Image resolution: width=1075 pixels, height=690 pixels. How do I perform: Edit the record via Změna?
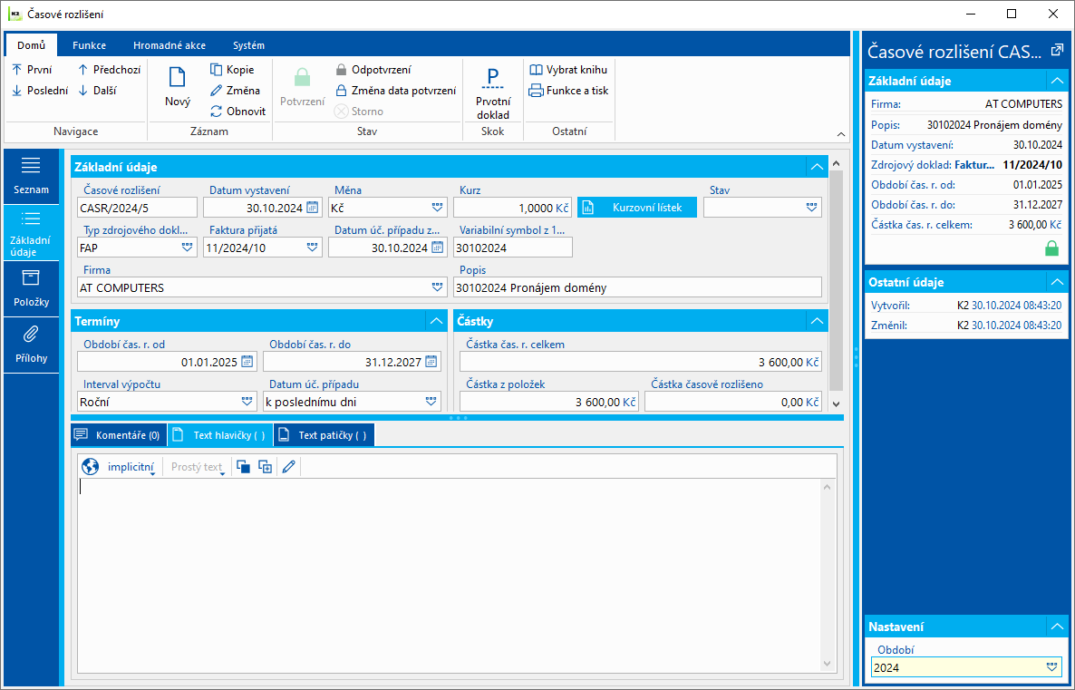235,90
